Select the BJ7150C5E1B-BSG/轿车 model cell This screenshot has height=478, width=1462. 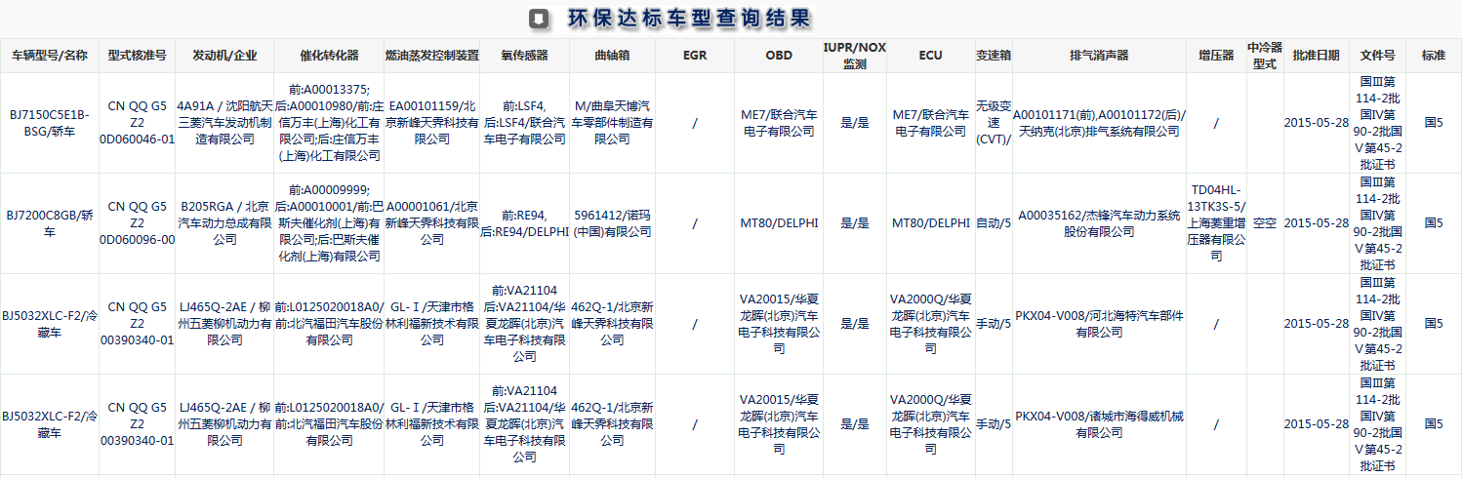(50, 122)
